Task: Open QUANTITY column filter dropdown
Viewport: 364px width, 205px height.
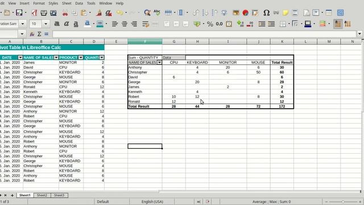Action: coord(102,58)
